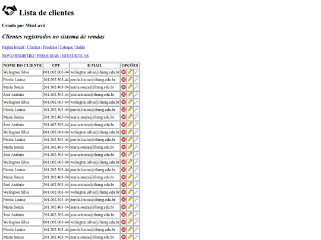Delete the second Maria Souza record

pyautogui.click(x=124, y=117)
